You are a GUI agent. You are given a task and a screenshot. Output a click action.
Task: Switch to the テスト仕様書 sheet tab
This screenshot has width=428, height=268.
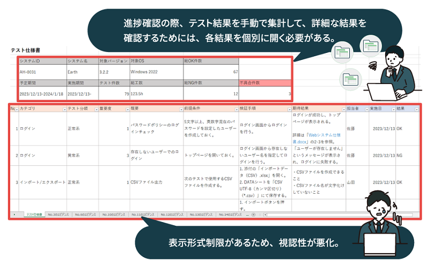[34, 215]
